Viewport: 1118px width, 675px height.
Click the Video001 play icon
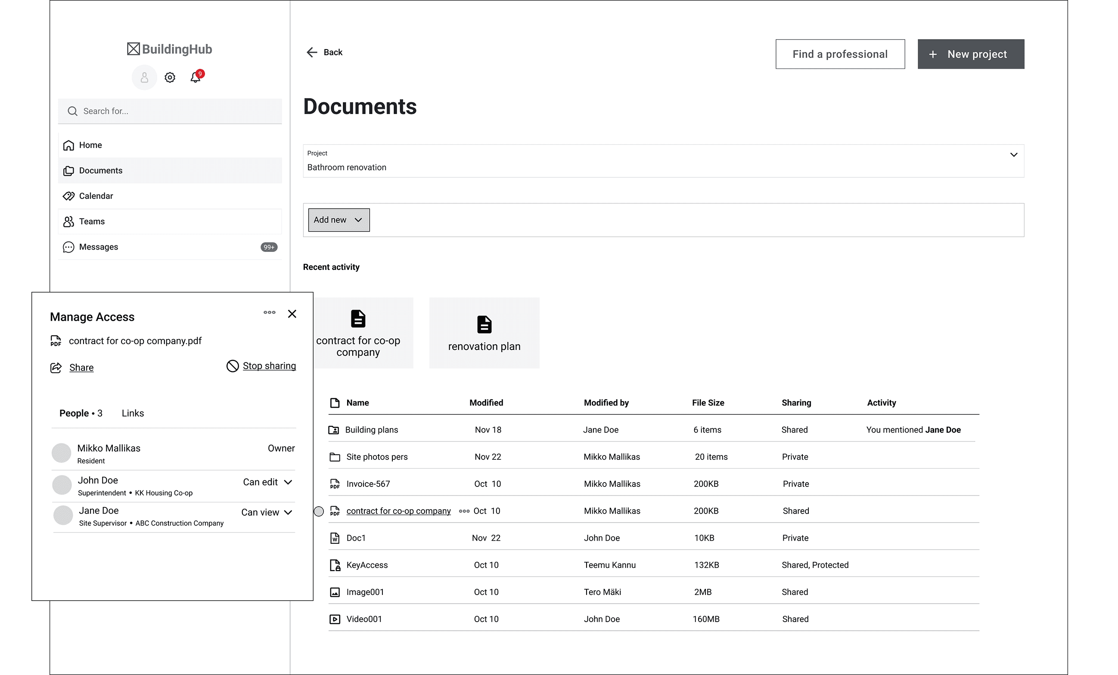tap(335, 619)
